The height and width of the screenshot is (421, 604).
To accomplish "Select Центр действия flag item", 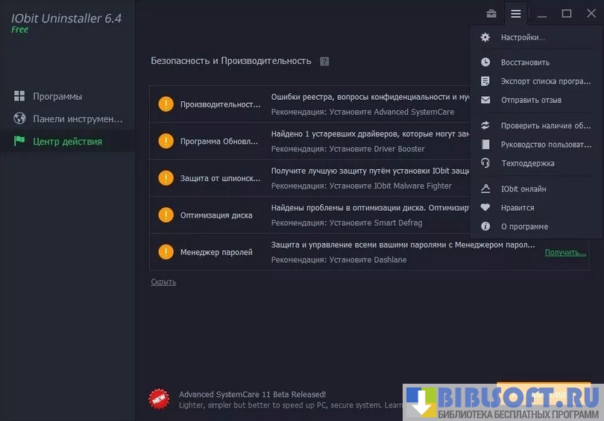I will pyautogui.click(x=67, y=141).
